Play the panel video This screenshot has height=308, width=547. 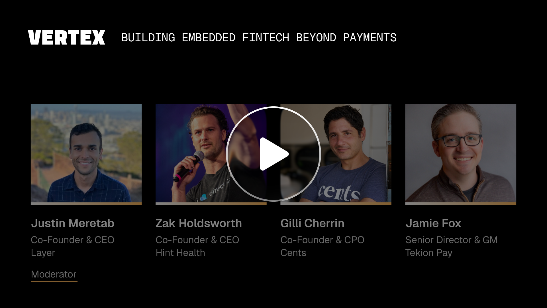(x=273, y=154)
